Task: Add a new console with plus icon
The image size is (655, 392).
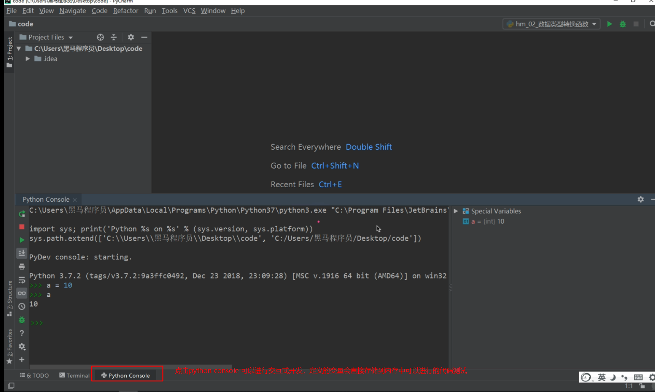Action: (22, 359)
